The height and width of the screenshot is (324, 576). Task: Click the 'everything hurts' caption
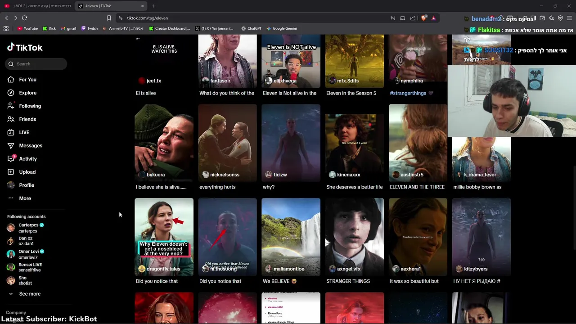217,187
